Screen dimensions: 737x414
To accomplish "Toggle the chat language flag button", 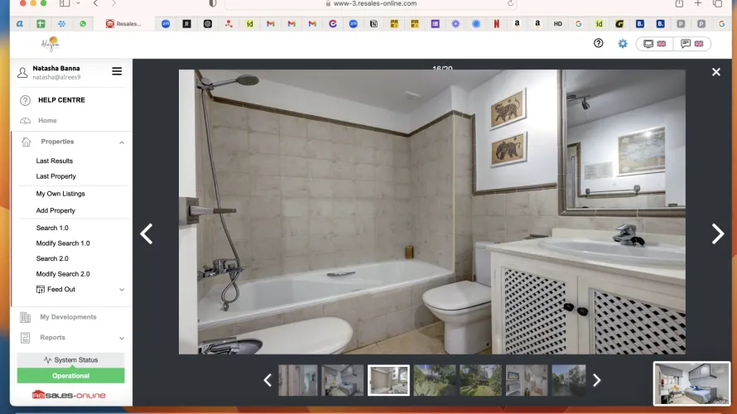I will pyautogui.click(x=691, y=44).
